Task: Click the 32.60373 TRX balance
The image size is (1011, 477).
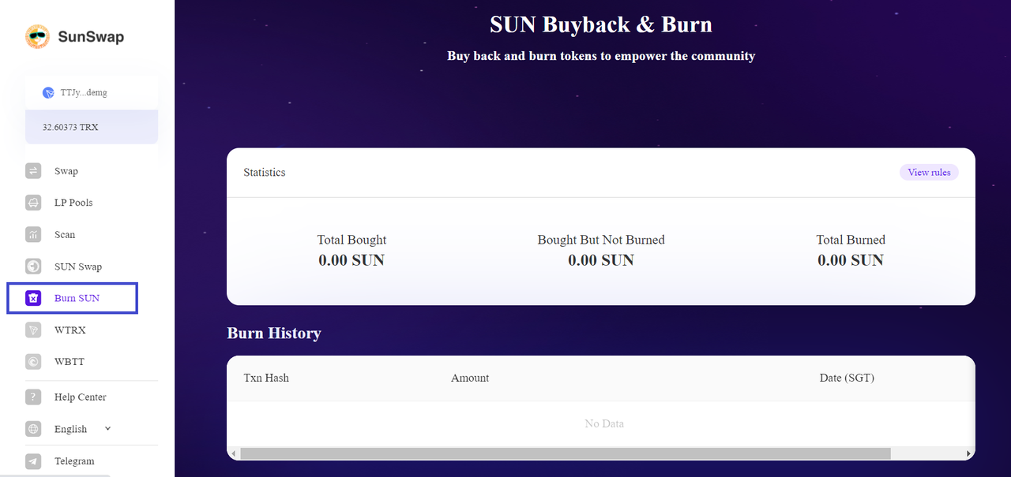Action: (x=70, y=127)
